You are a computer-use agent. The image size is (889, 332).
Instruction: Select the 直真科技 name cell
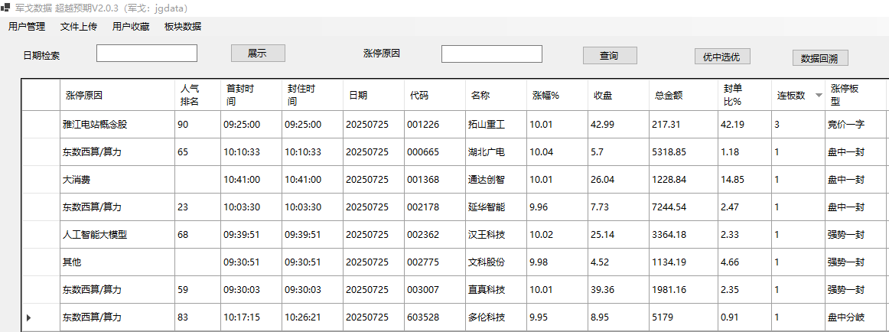pyautogui.click(x=496, y=290)
